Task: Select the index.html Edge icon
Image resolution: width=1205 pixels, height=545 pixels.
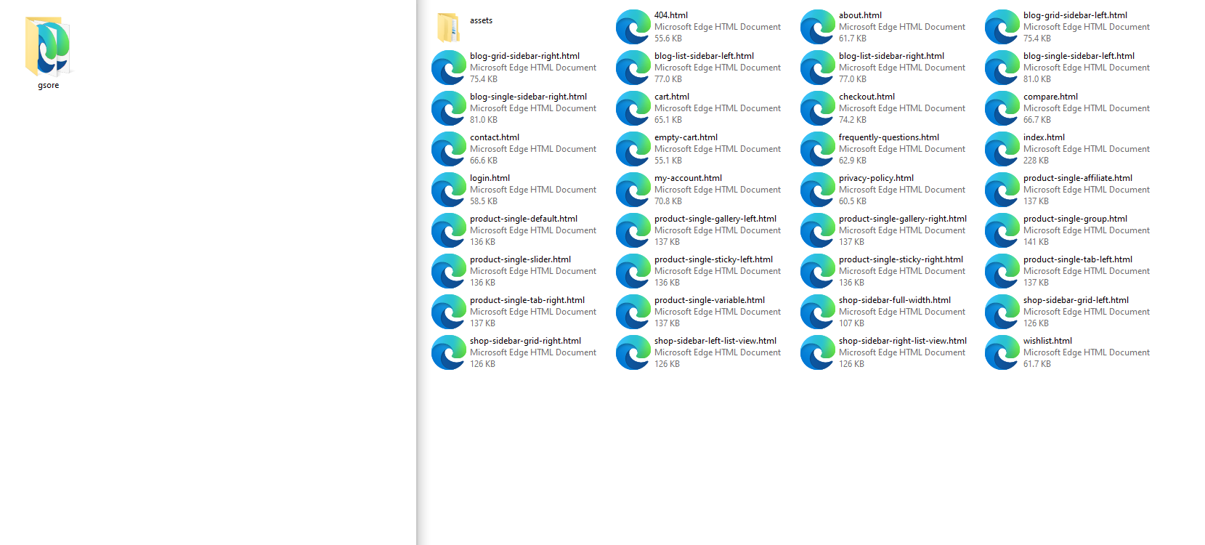Action: coord(1002,149)
